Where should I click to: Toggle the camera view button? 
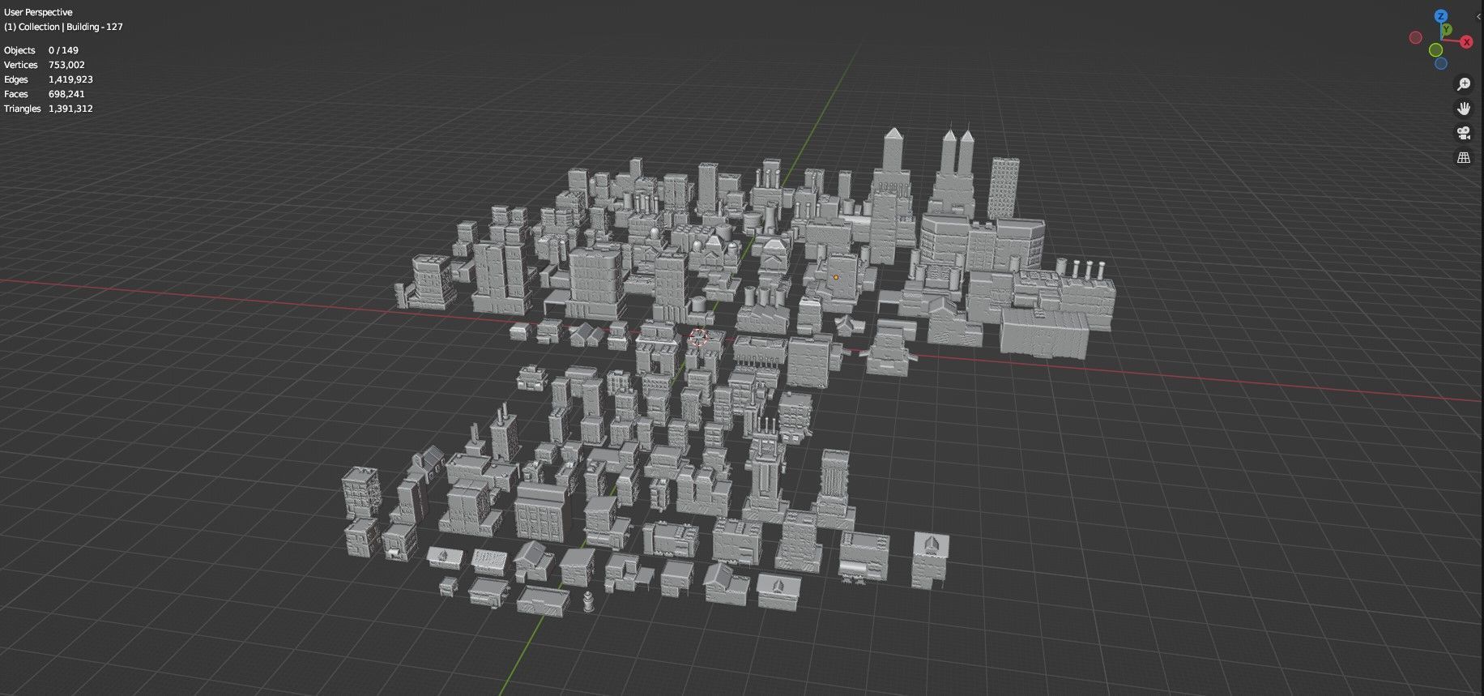click(1464, 133)
